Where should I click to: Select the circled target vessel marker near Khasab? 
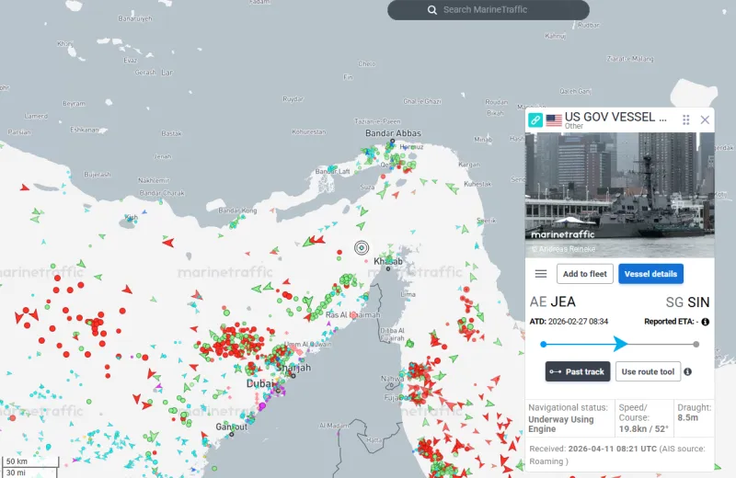[x=362, y=247]
